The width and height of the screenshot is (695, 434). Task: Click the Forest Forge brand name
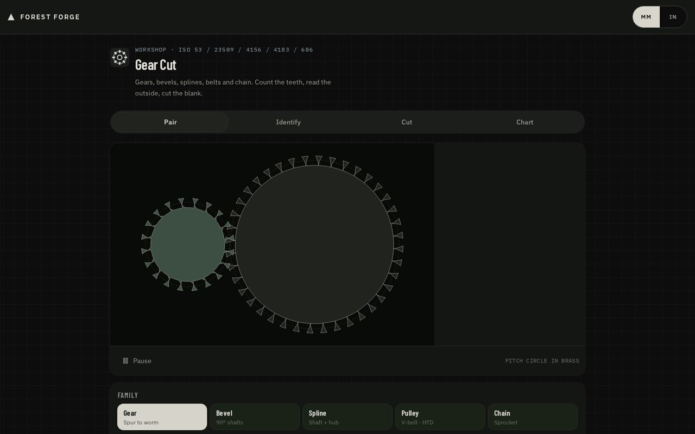[50, 17]
